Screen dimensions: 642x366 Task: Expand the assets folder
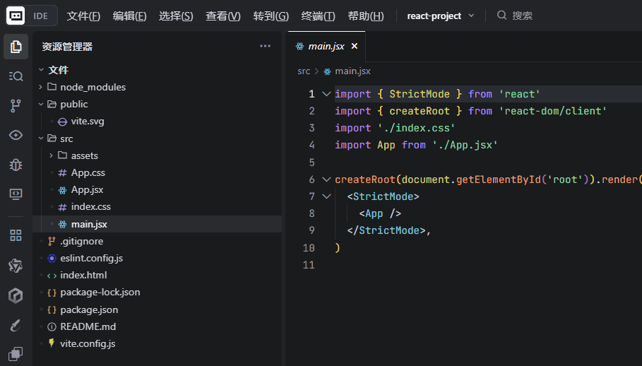coord(51,155)
